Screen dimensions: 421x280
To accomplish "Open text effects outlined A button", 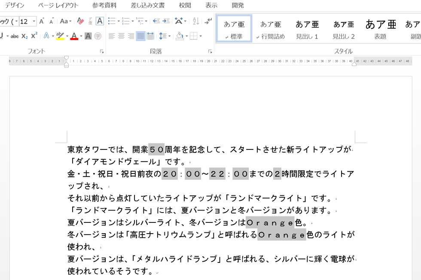I will tap(46, 36).
